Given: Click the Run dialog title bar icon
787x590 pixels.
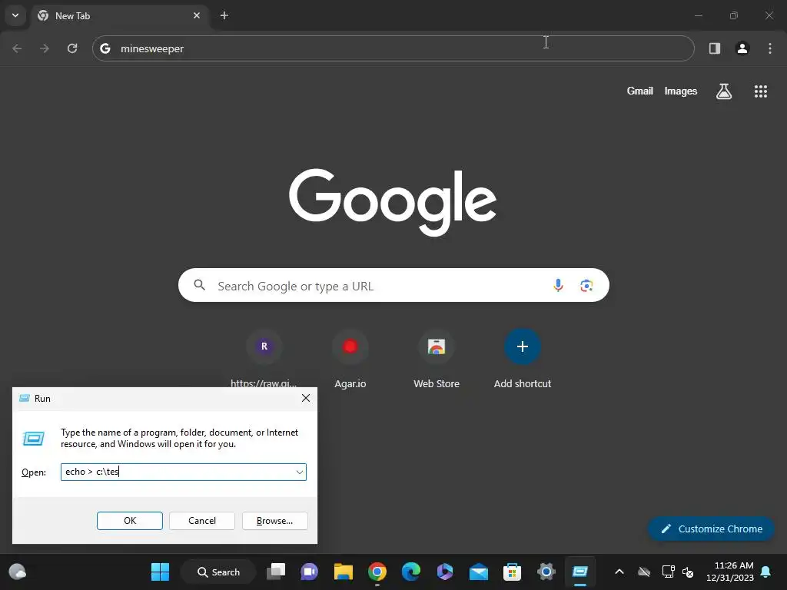Looking at the screenshot, I should tap(24, 398).
